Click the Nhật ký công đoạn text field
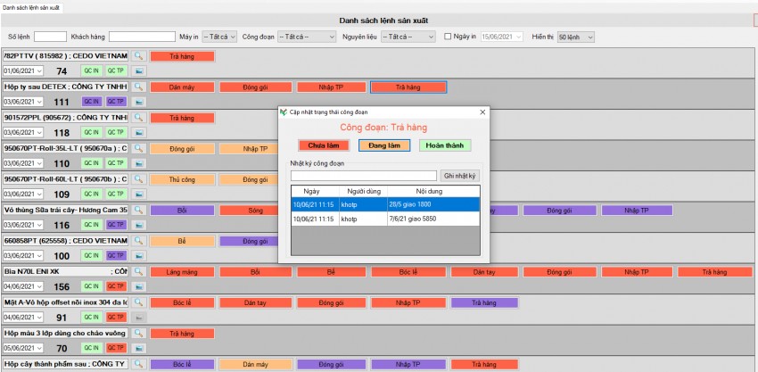758x372 pixels. 364,177
